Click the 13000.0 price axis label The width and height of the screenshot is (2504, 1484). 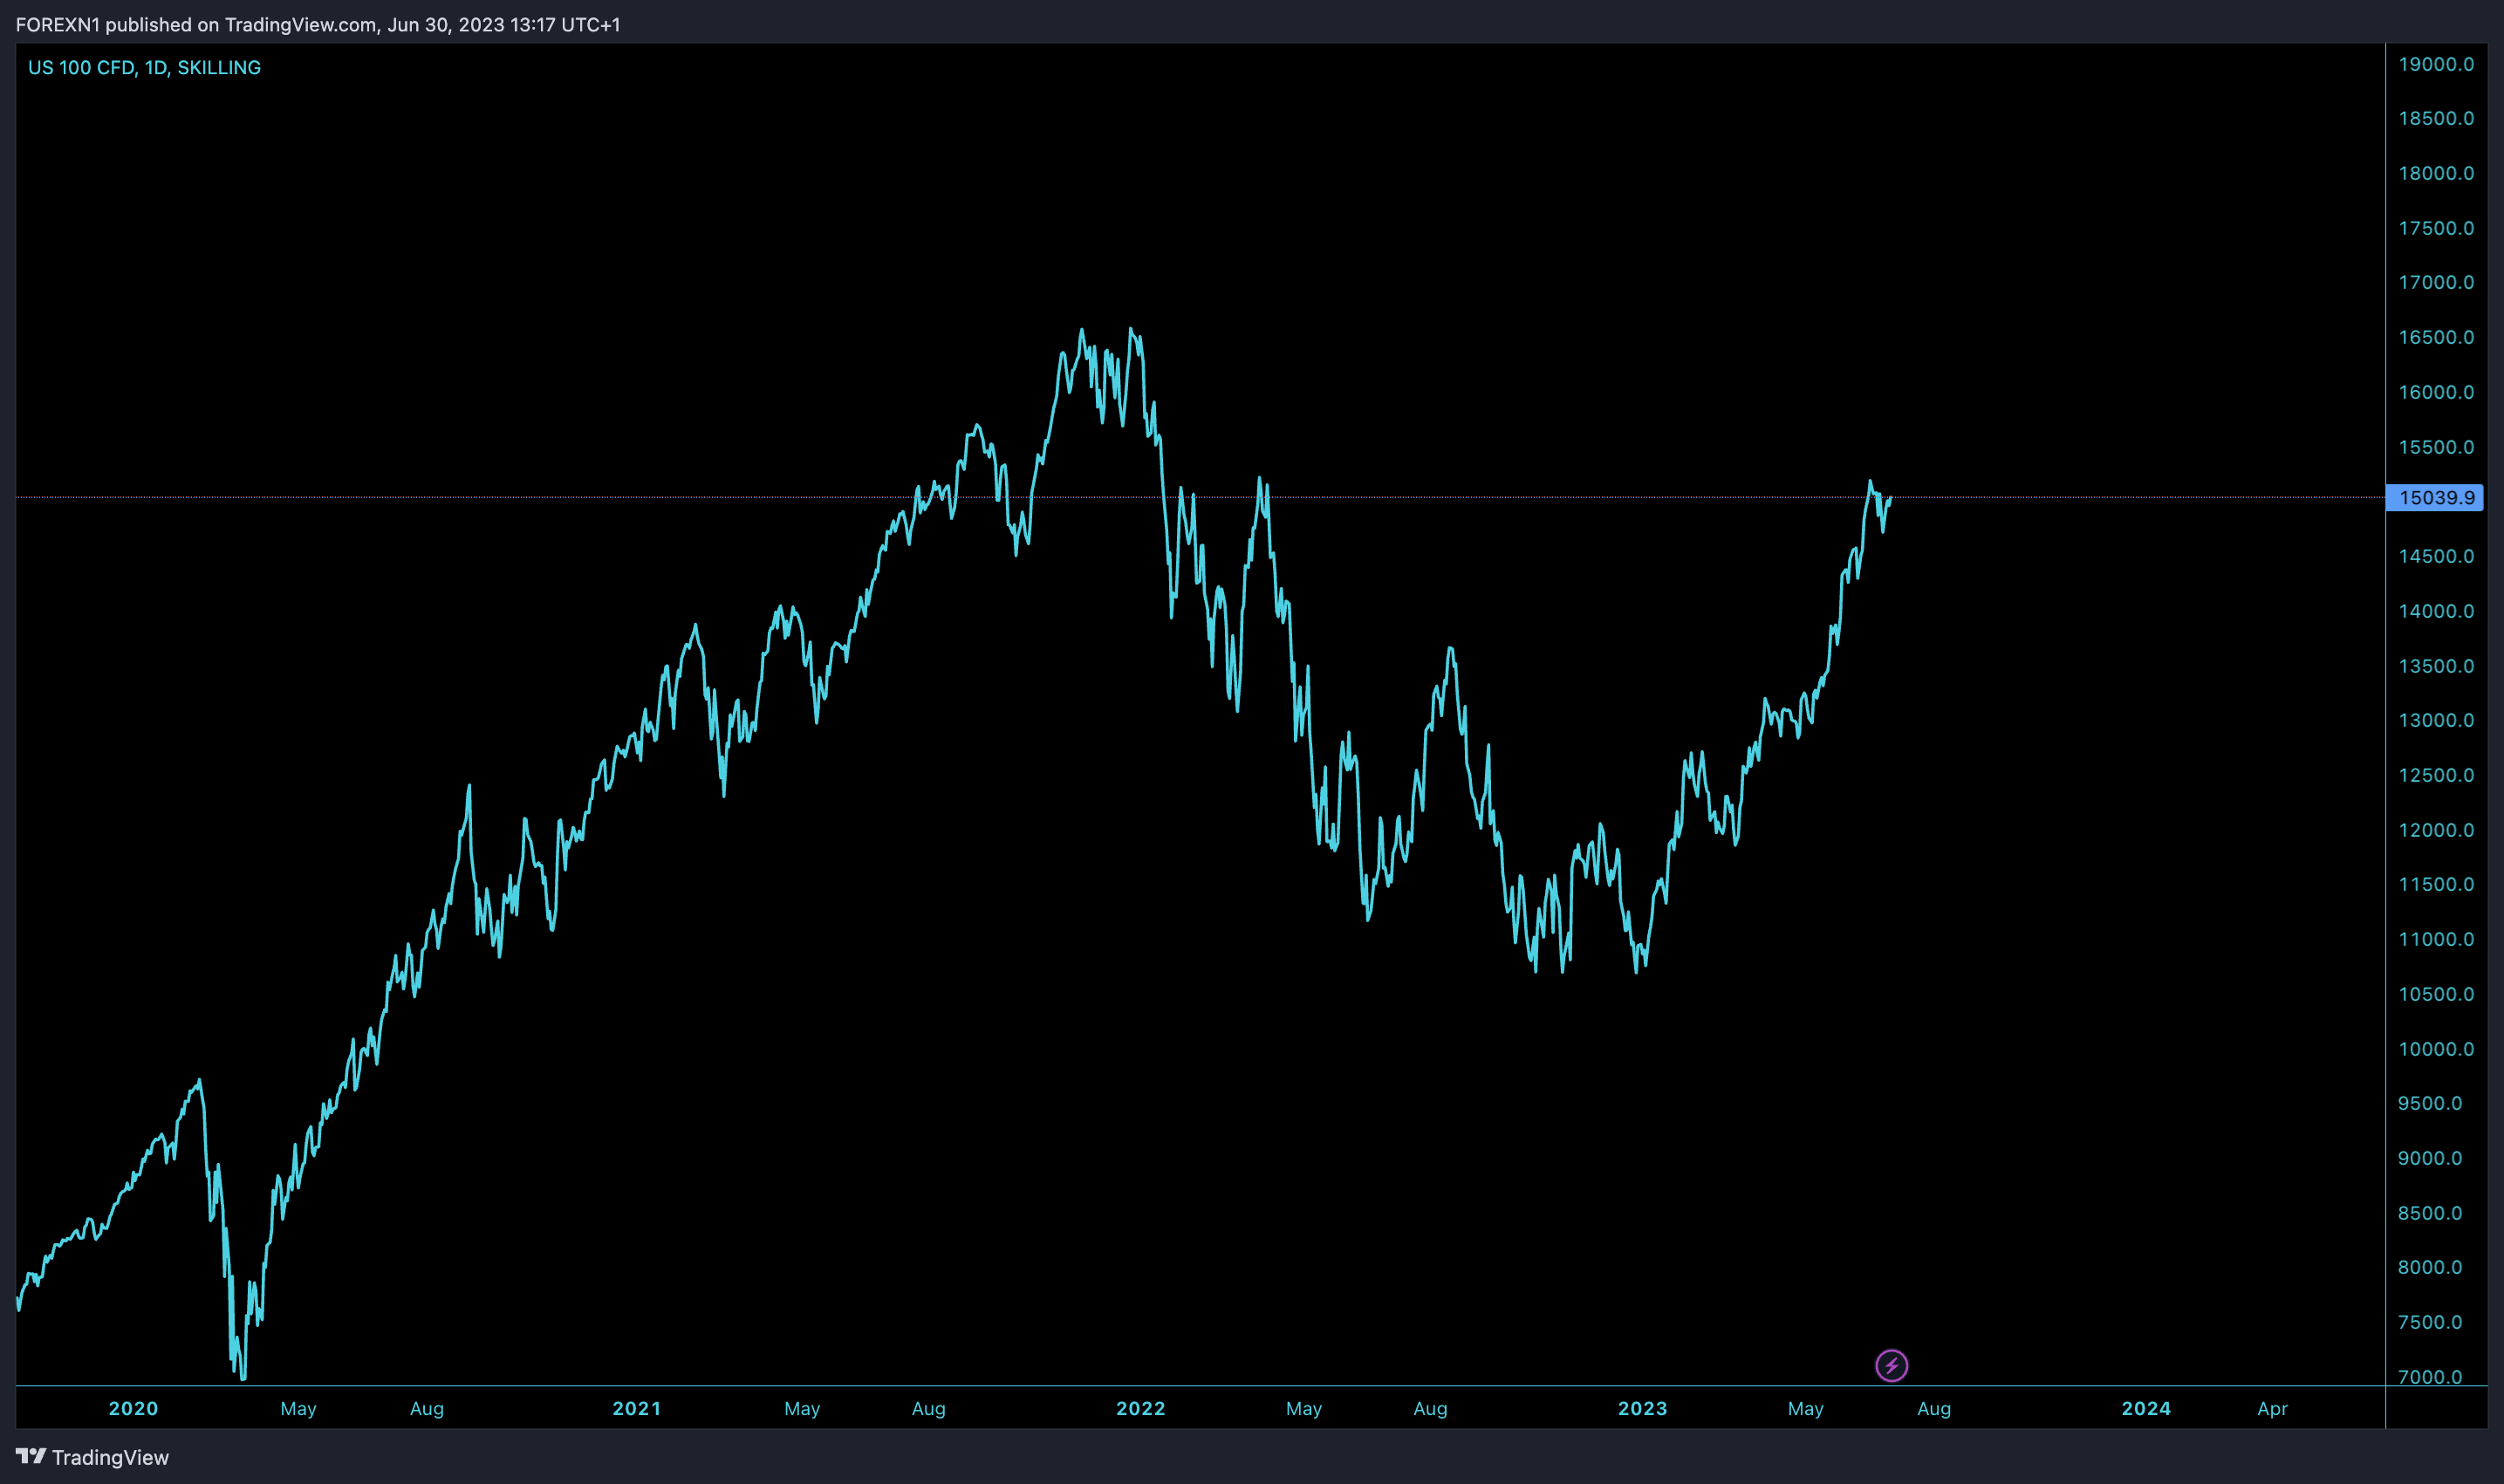click(2436, 720)
